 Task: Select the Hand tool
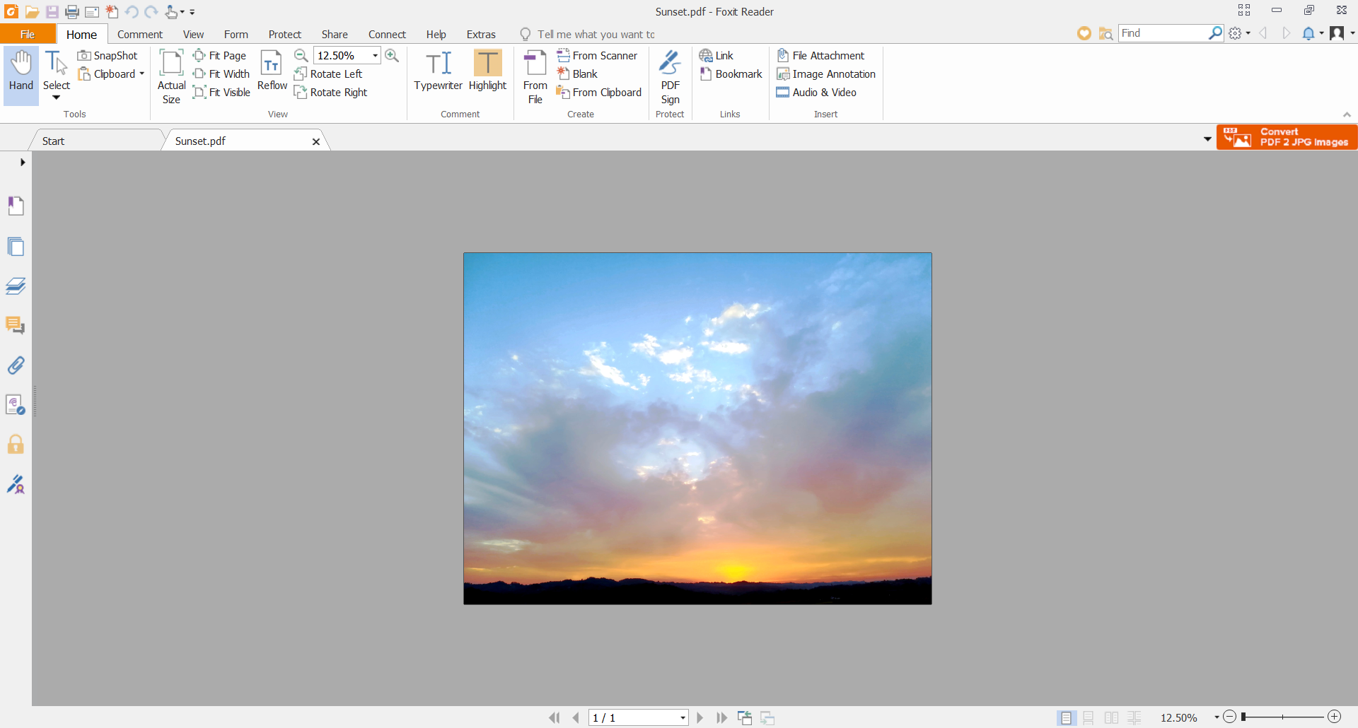tap(21, 71)
